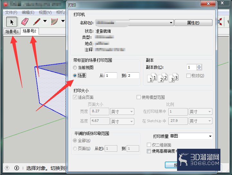
Task: Click the 宽度 value field
Action: coord(100,111)
